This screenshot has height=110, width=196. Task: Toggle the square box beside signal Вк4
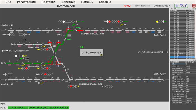pos(41,50)
